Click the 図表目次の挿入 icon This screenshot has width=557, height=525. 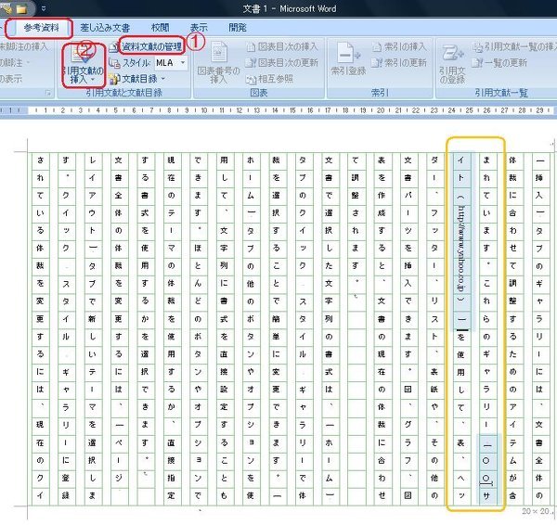tap(252, 47)
